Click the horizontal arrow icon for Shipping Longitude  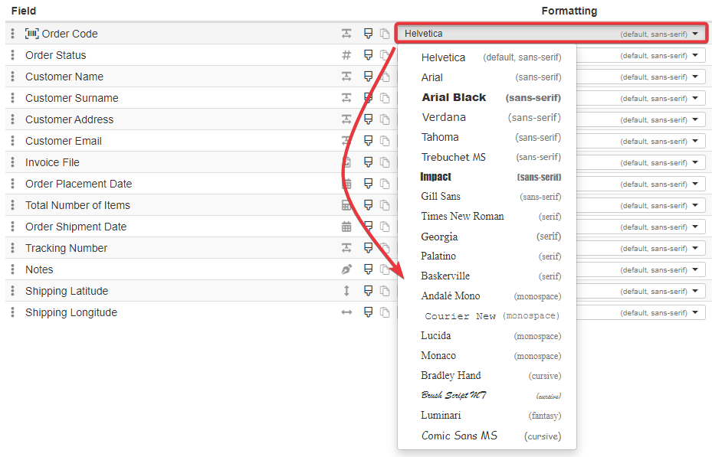[346, 312]
